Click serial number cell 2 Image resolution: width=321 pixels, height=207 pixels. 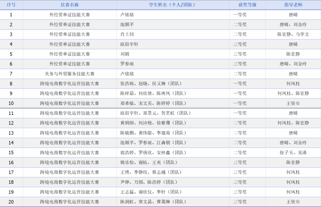[x=11, y=25]
